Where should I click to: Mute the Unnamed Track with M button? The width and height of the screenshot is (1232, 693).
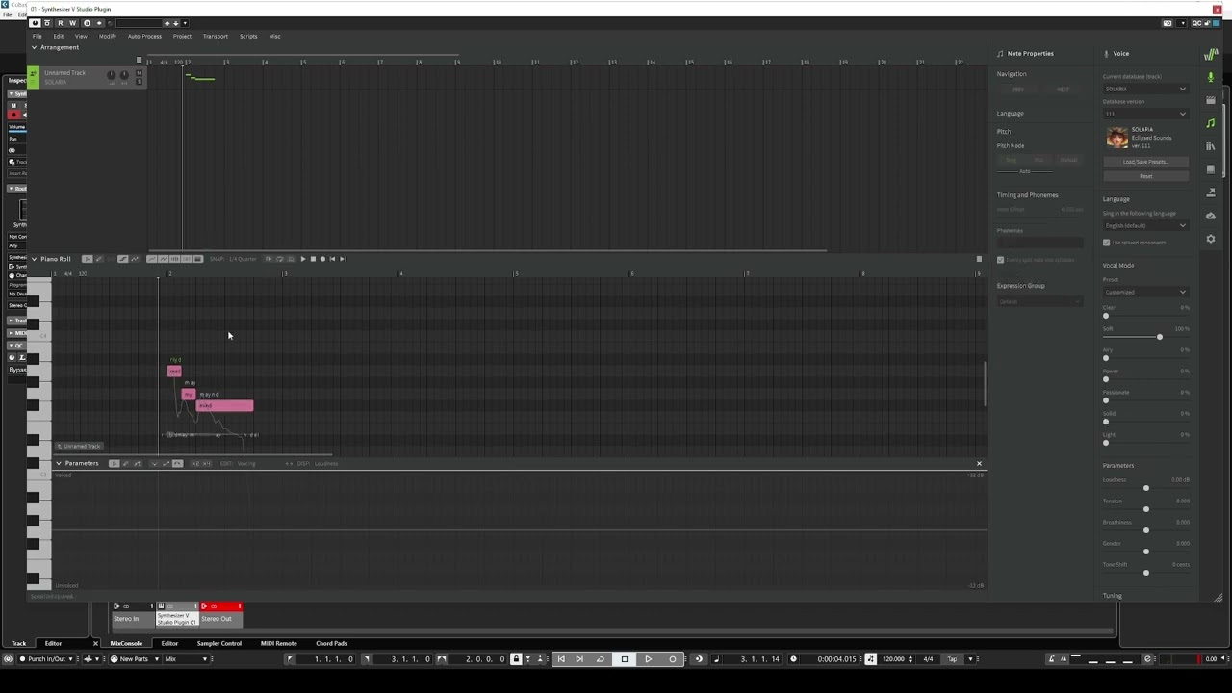(x=140, y=73)
